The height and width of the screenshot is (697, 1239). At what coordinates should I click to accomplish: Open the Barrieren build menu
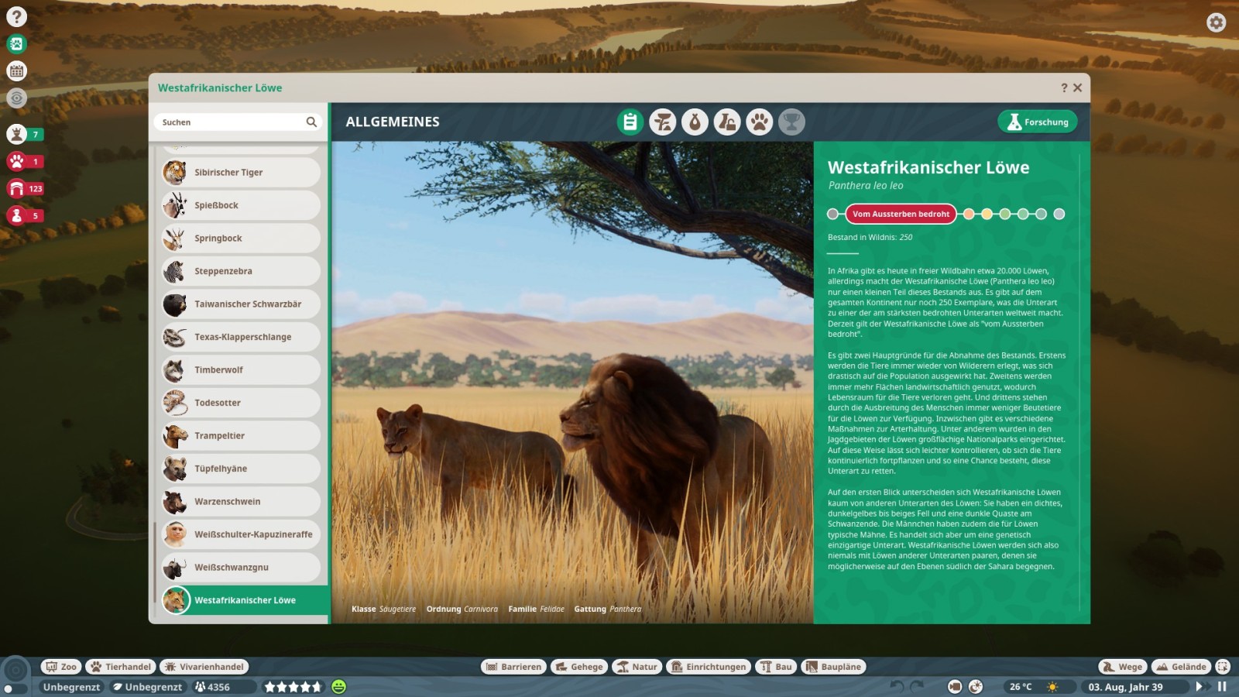pyautogui.click(x=513, y=667)
